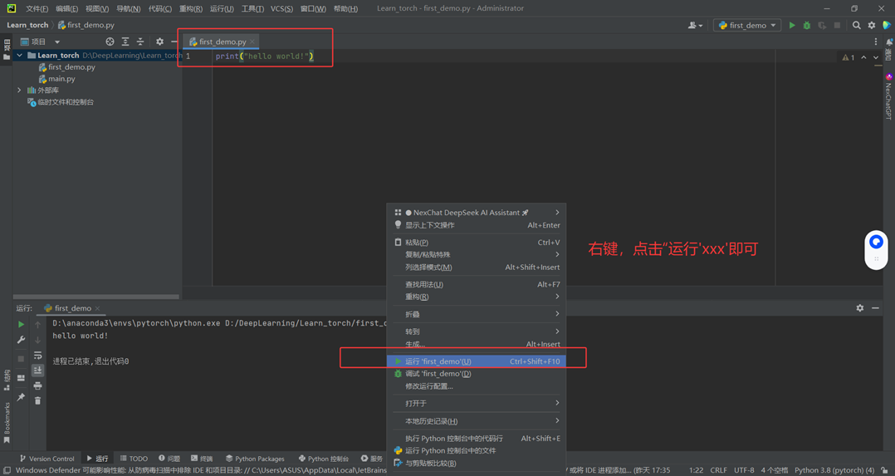Hide the project panel with the minus icon
The width and height of the screenshot is (895, 476).
pyautogui.click(x=174, y=42)
